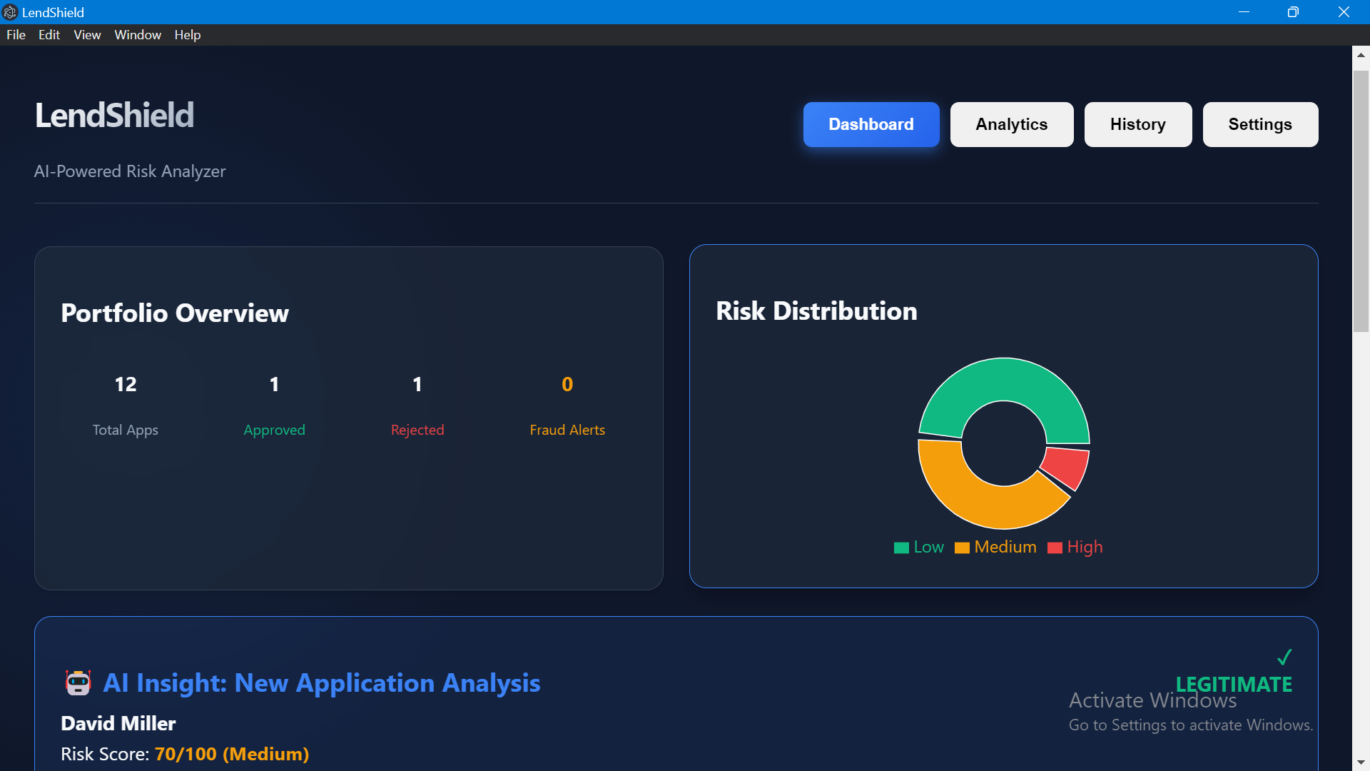The image size is (1370, 771).
Task: Toggle the High legend item
Action: [x=1075, y=548]
